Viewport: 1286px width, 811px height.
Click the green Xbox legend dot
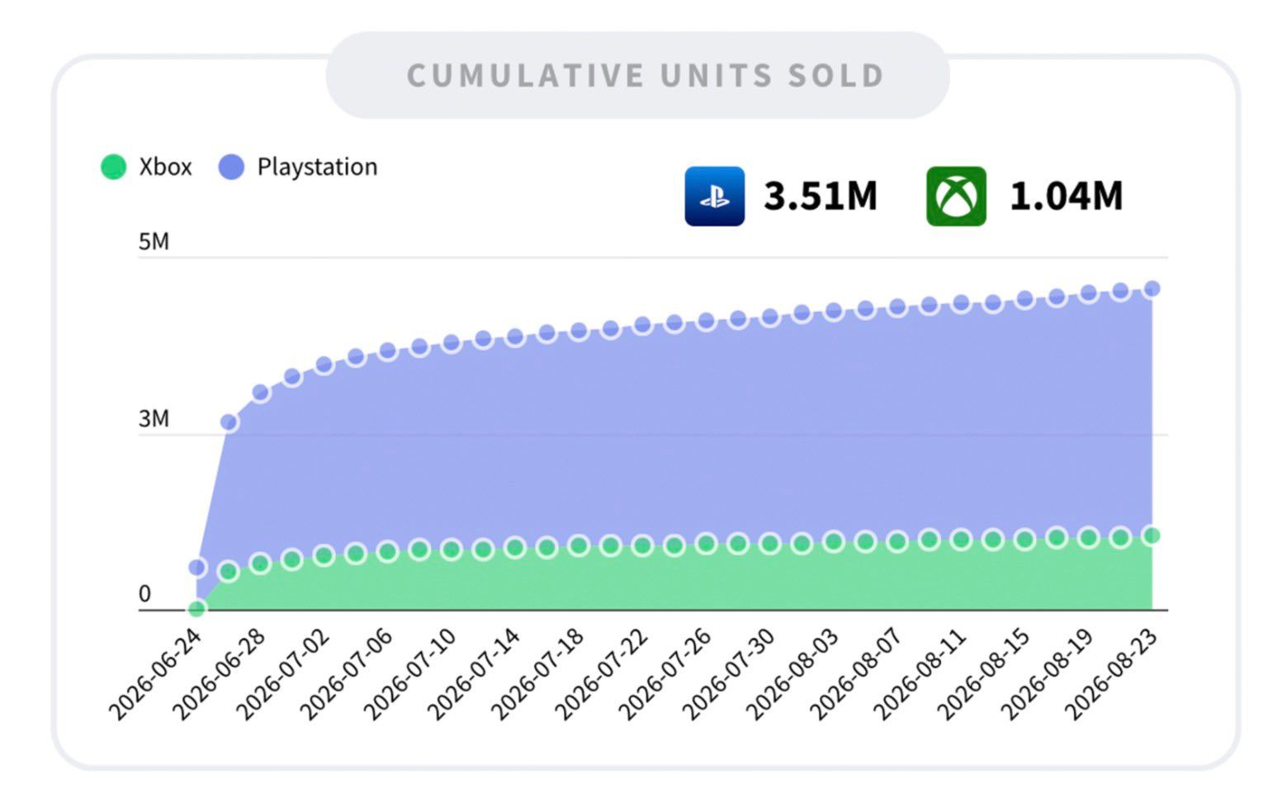click(x=113, y=167)
